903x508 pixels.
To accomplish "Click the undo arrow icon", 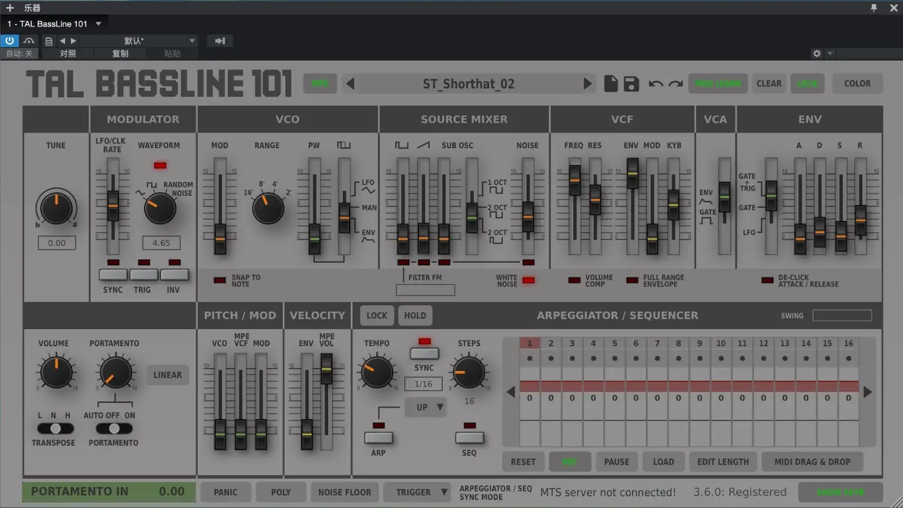I will [656, 84].
